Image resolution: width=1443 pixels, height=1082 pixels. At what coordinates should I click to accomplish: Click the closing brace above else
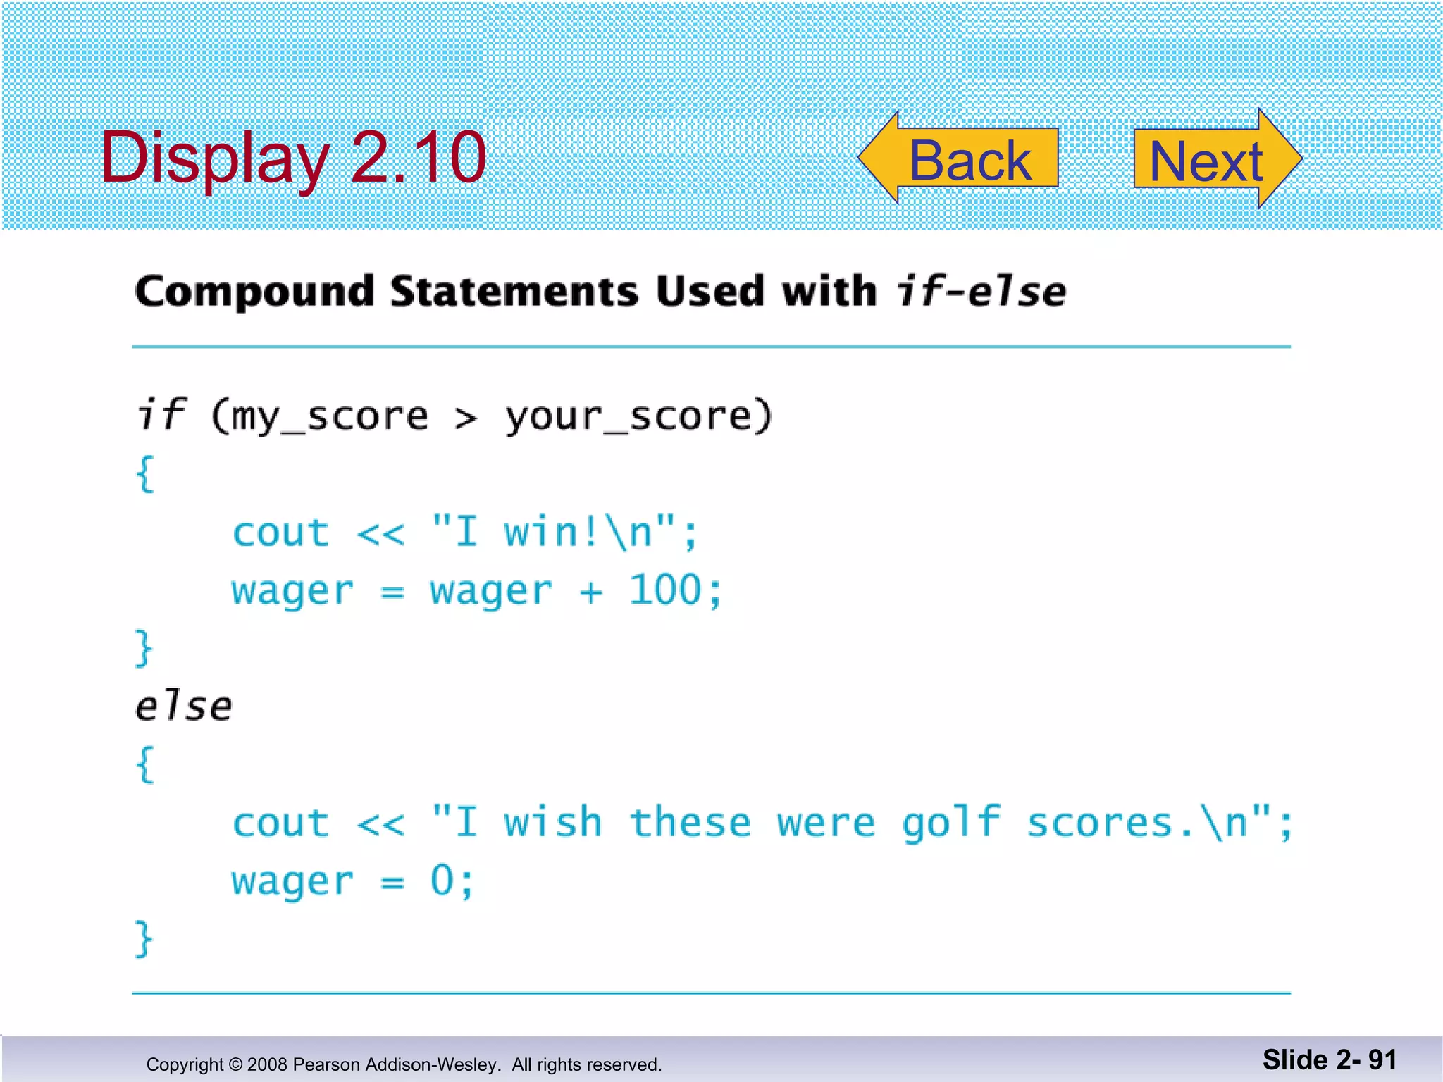point(143,648)
